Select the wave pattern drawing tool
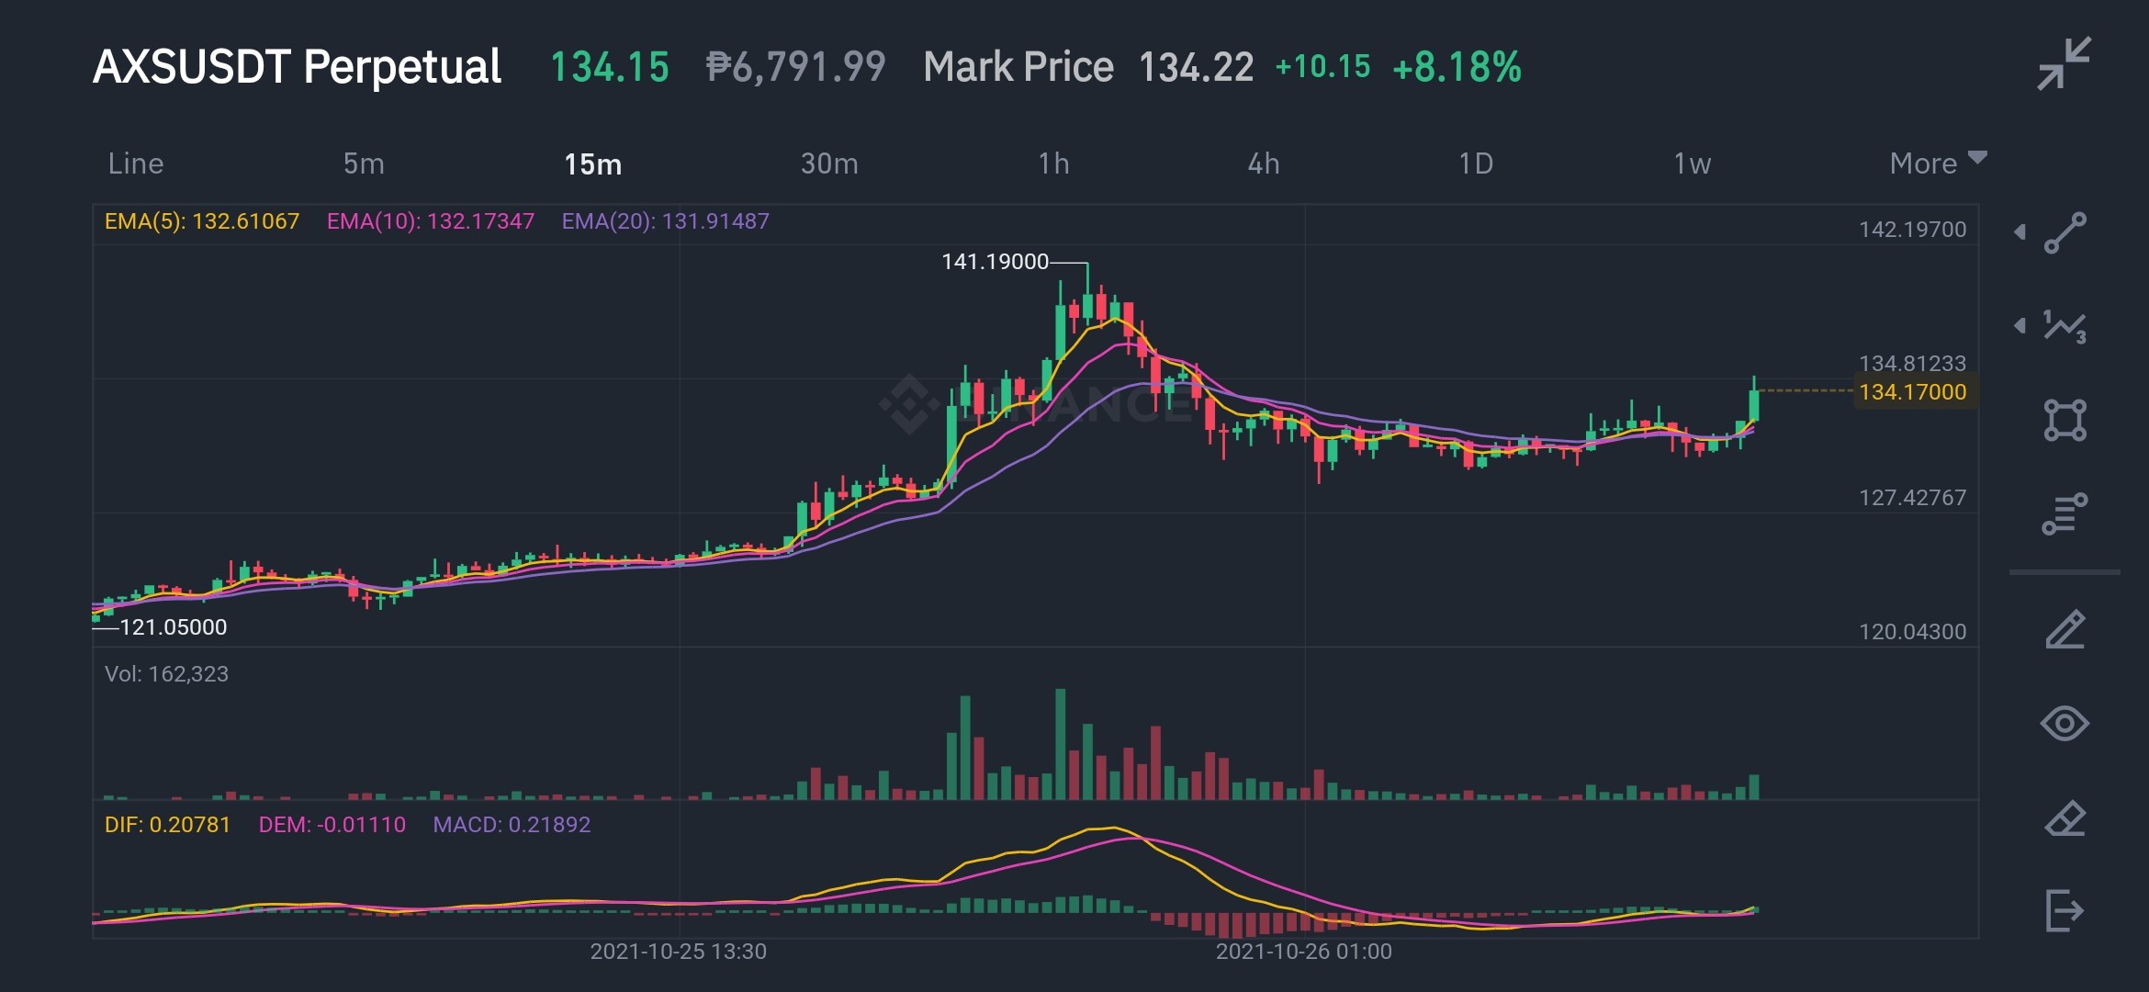Viewport: 2149px width, 992px height. 2065,326
